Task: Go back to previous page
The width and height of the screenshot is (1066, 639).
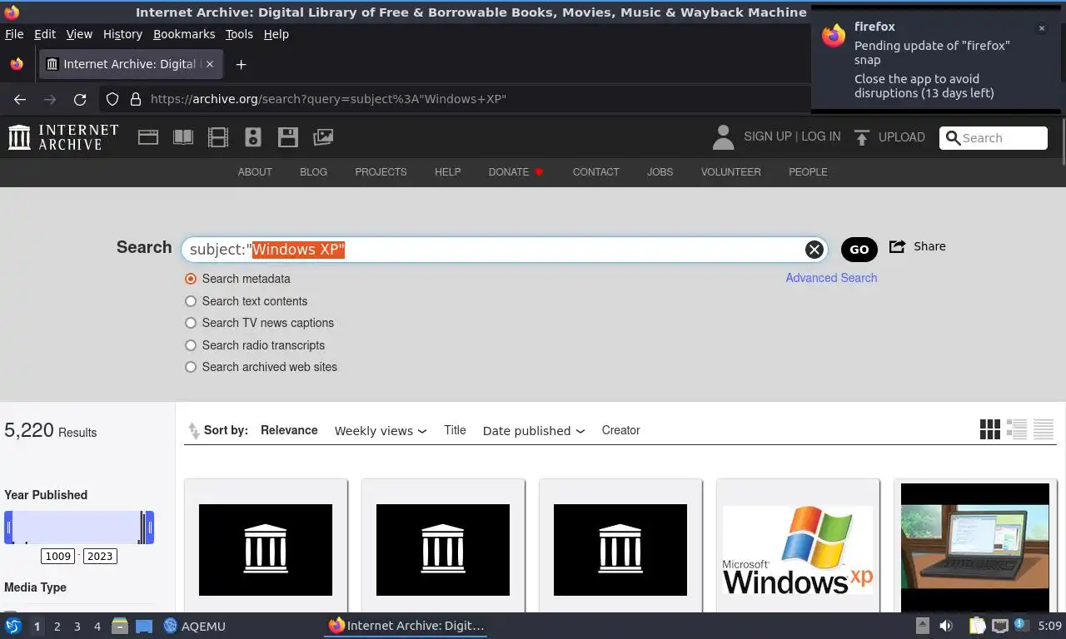Action: 20,99
